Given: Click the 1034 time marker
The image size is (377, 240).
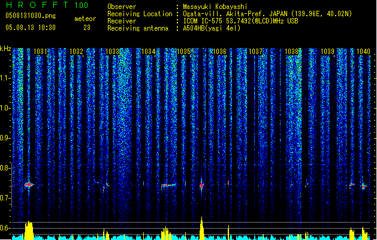Looking at the screenshot, I should point(149,52).
